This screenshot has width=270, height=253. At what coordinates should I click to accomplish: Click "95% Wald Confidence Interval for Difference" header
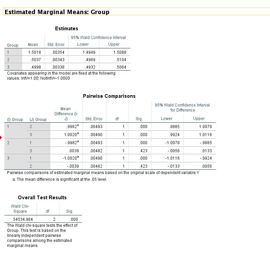click(182, 108)
